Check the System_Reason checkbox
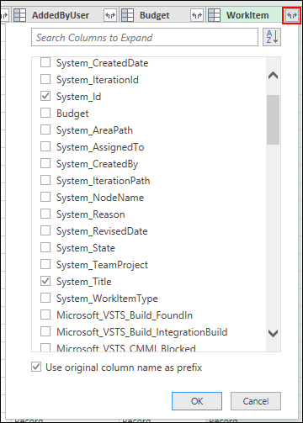303x423 pixels. 45,214
